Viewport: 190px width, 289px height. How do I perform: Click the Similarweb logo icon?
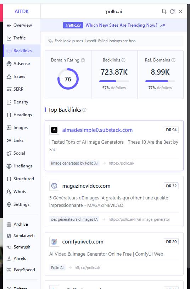coord(9,236)
